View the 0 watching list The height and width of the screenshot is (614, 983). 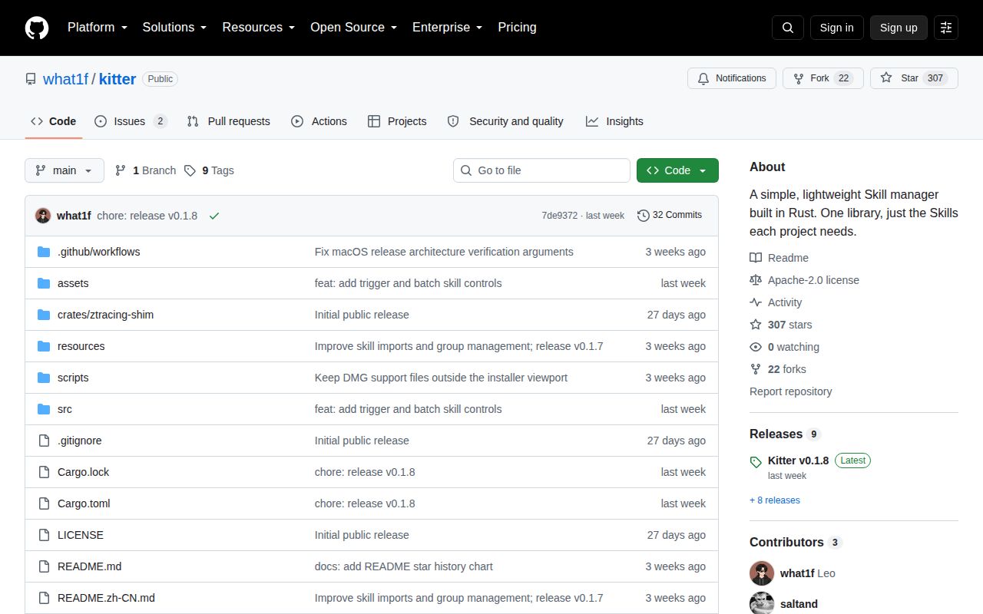(x=784, y=347)
